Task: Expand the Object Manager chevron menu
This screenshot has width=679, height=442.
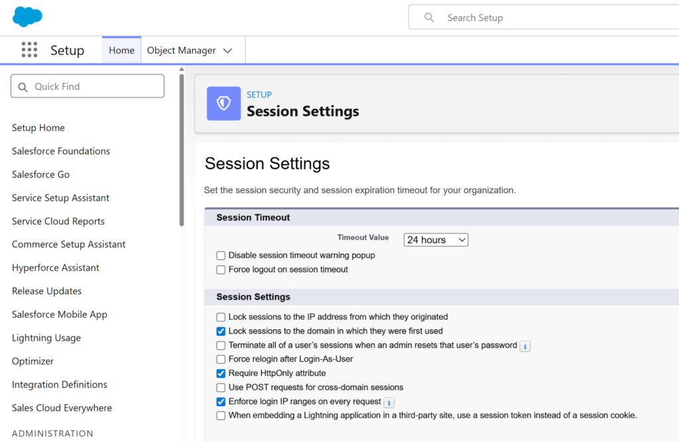Action: pyautogui.click(x=227, y=51)
